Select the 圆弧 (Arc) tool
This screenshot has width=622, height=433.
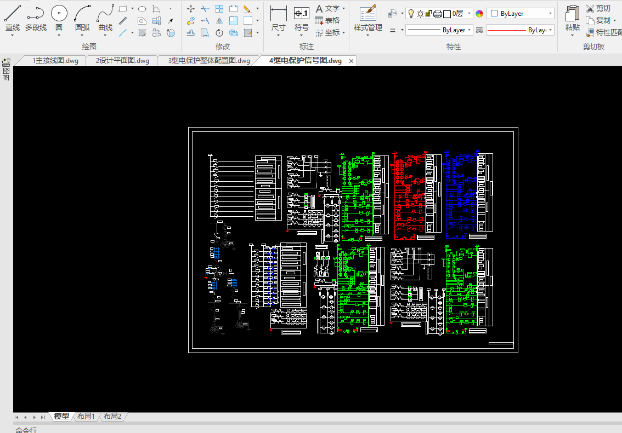point(82,18)
